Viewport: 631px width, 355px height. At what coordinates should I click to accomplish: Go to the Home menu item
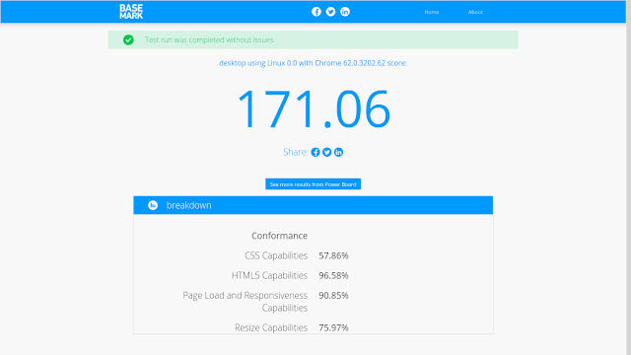pos(432,12)
